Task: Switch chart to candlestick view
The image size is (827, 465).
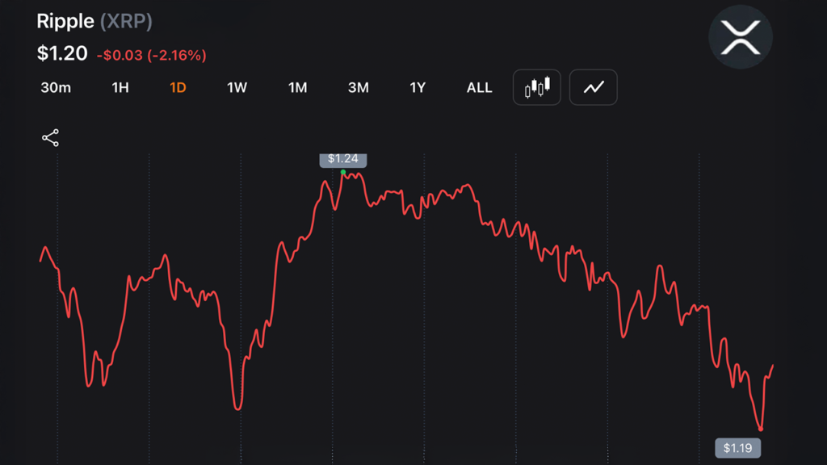Action: click(x=536, y=87)
